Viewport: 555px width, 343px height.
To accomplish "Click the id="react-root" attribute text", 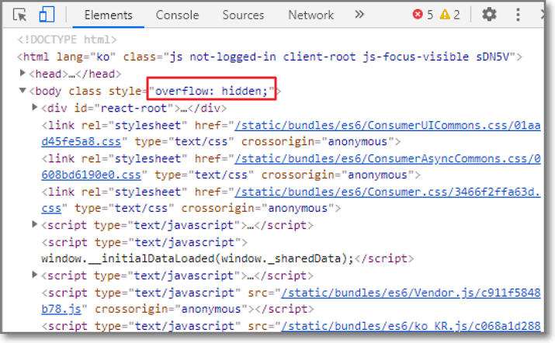I will click(x=124, y=108).
